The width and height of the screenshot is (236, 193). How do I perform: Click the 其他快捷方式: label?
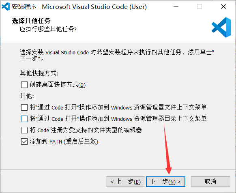pos(39,73)
